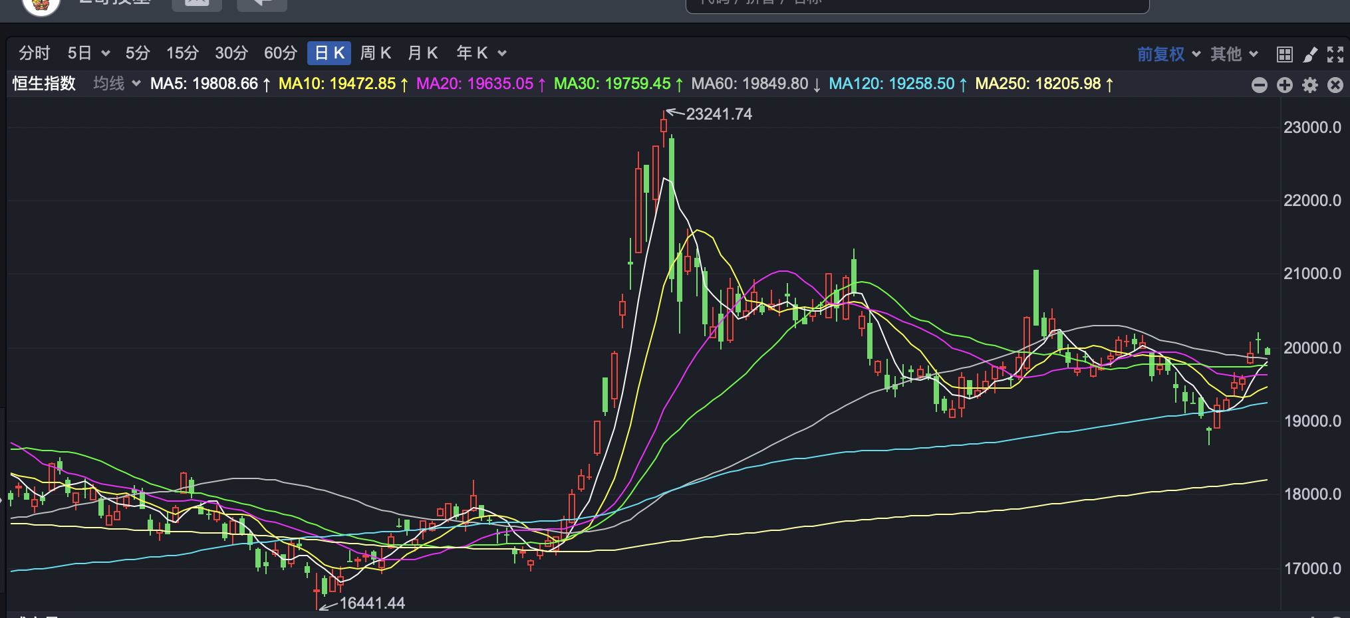Zoom out chart with minus icon

(x=1259, y=85)
